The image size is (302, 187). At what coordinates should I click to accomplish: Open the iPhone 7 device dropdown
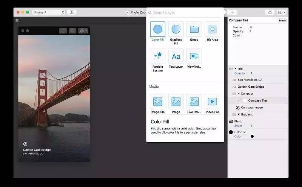[49, 12]
